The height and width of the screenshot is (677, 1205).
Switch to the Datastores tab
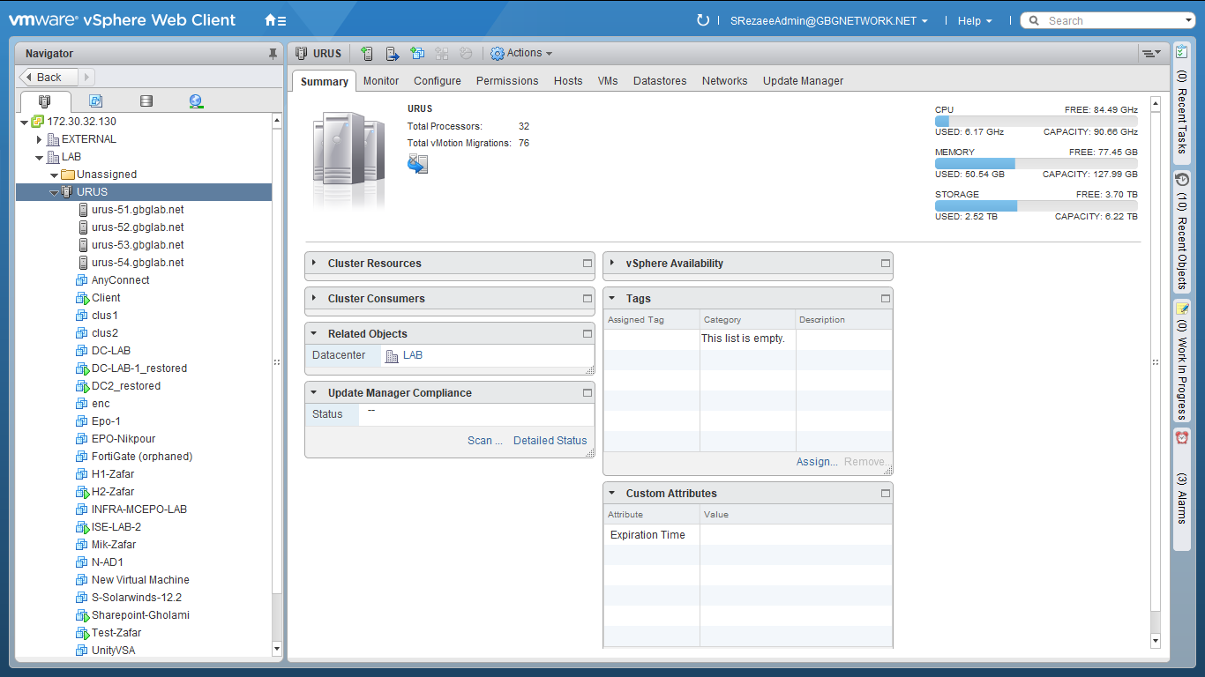pyautogui.click(x=659, y=81)
